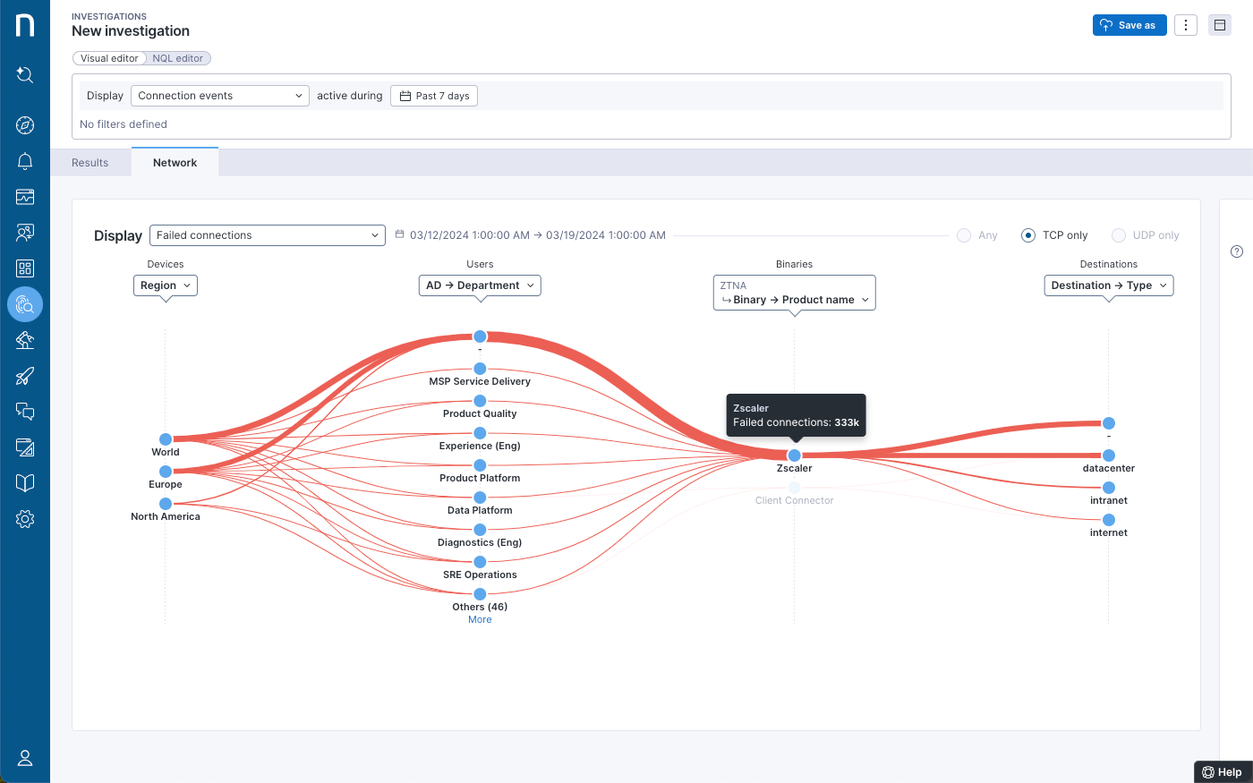Screen dimensions: 1253x783
Task: Open the Destination Type dropdown
Action: [1108, 285]
